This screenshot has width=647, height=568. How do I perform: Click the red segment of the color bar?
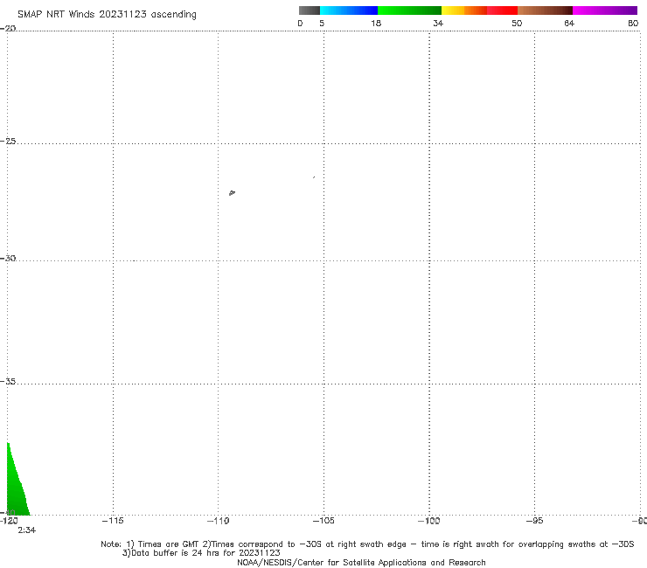[x=502, y=10]
